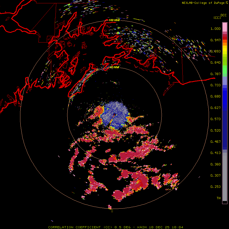Screen dimensions: 229x229
Task: Click the 100 NMI range ring label
Action: tap(114, 20)
